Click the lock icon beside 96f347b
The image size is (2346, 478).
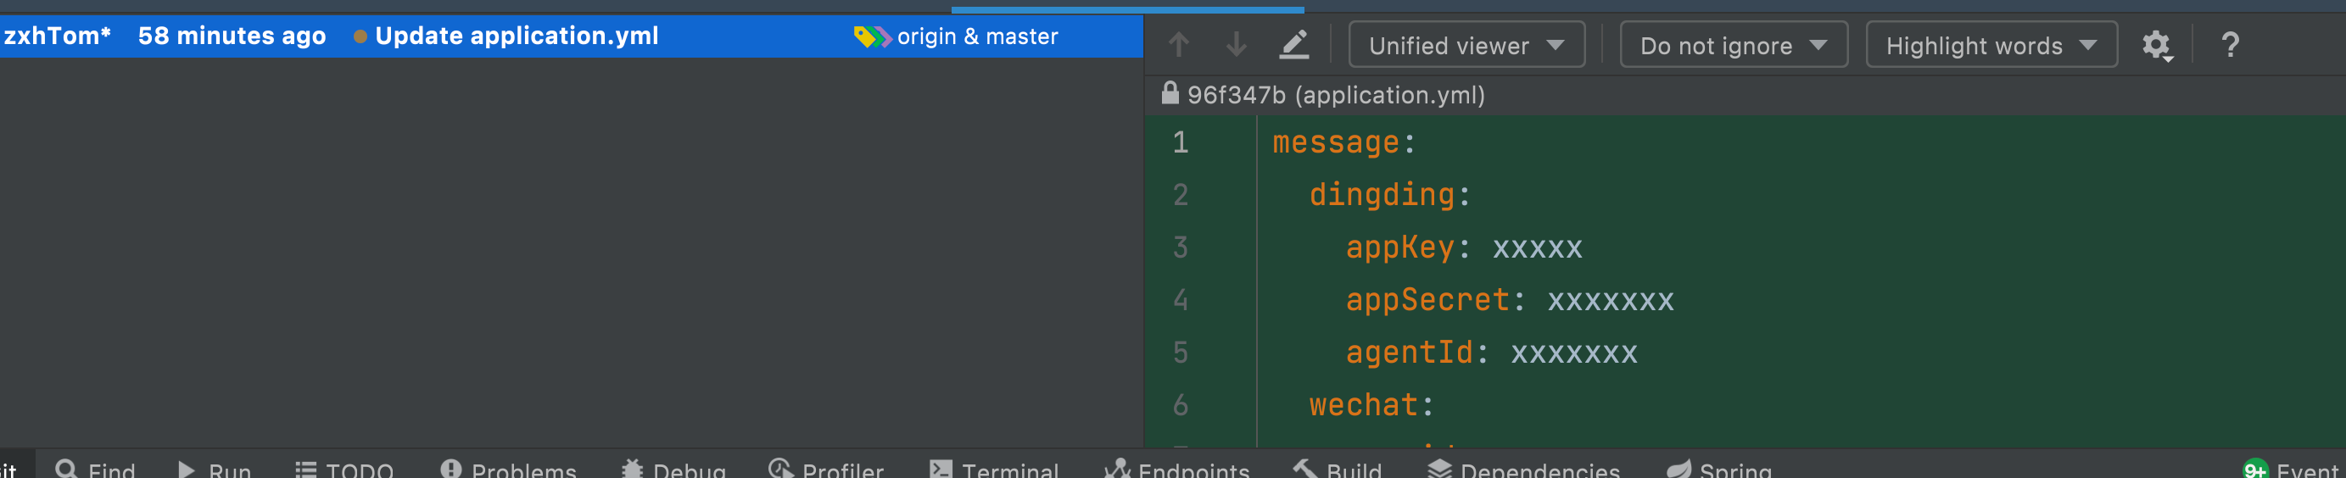click(x=1170, y=93)
